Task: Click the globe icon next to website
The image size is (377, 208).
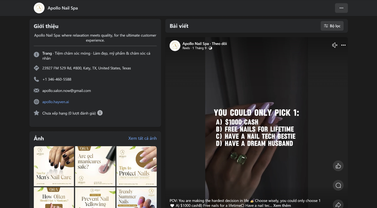Action: pos(37,102)
